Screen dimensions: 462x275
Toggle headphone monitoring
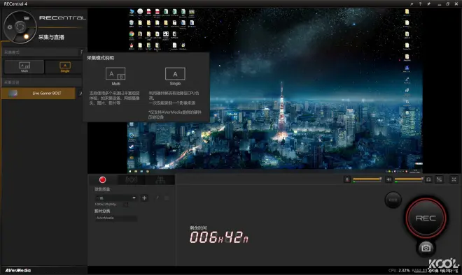point(428,179)
